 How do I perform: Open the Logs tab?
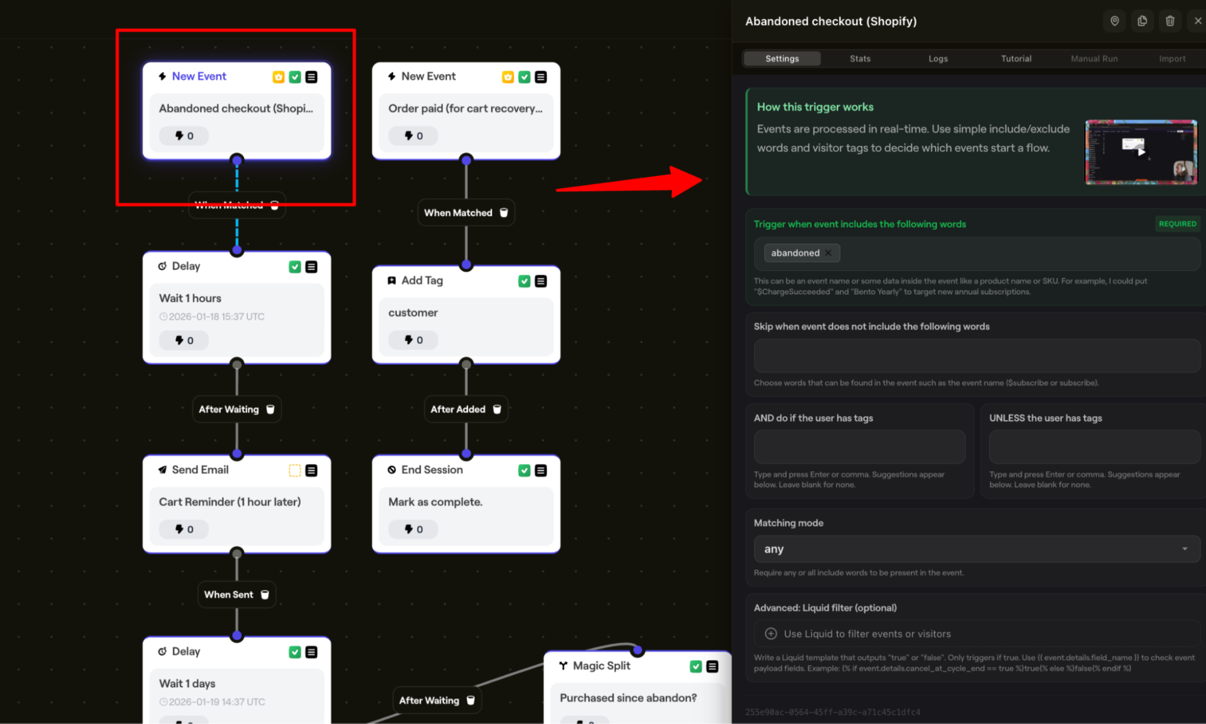(x=938, y=58)
